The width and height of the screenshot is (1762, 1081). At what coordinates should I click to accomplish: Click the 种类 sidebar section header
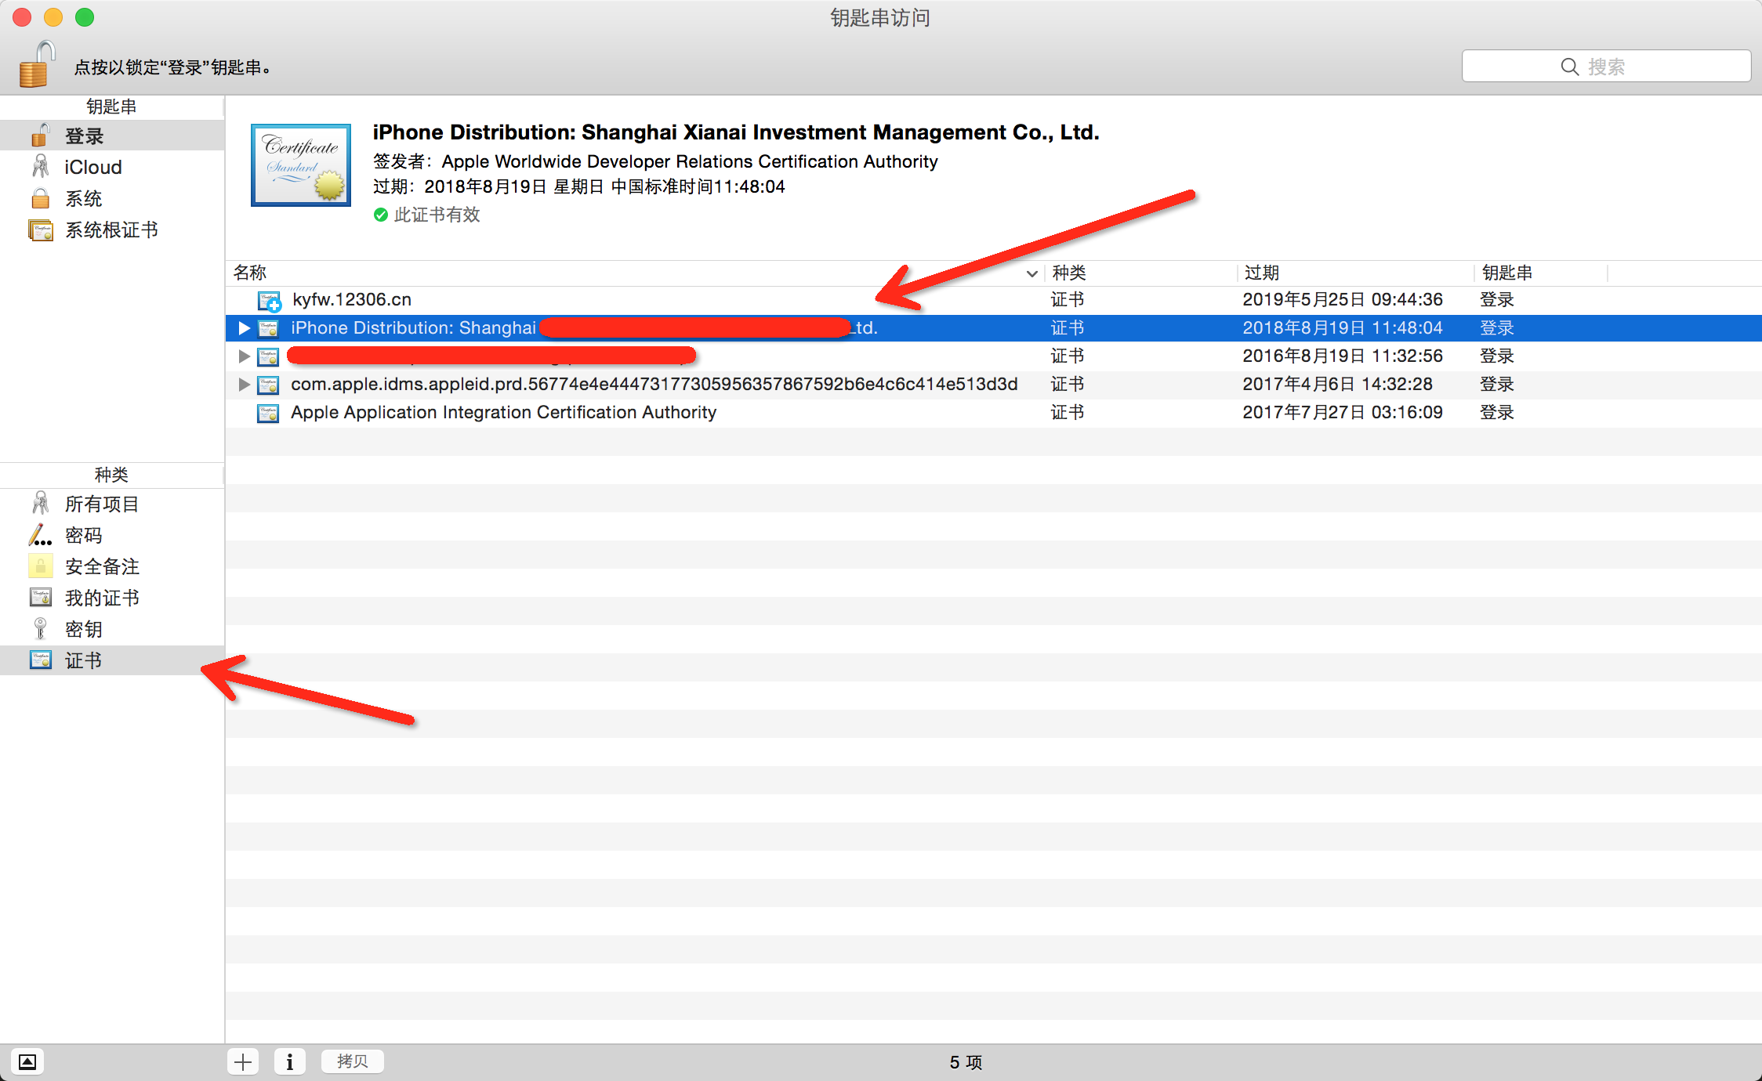(111, 475)
